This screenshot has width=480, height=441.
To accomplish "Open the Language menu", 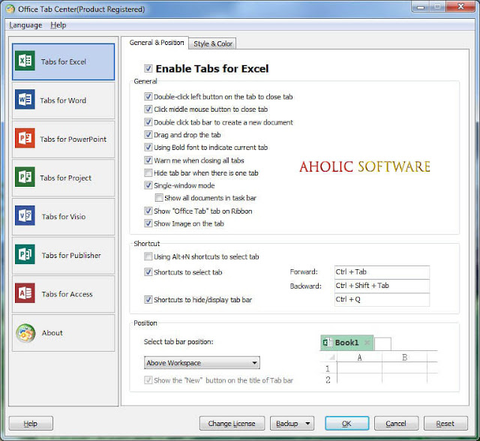I will pyautogui.click(x=25, y=25).
